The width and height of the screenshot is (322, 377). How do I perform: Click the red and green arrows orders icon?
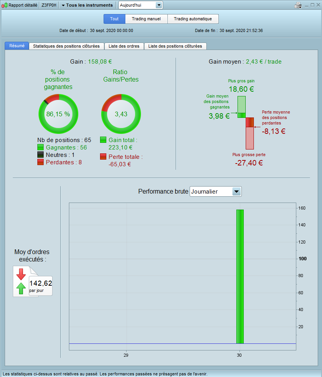(x=21, y=281)
